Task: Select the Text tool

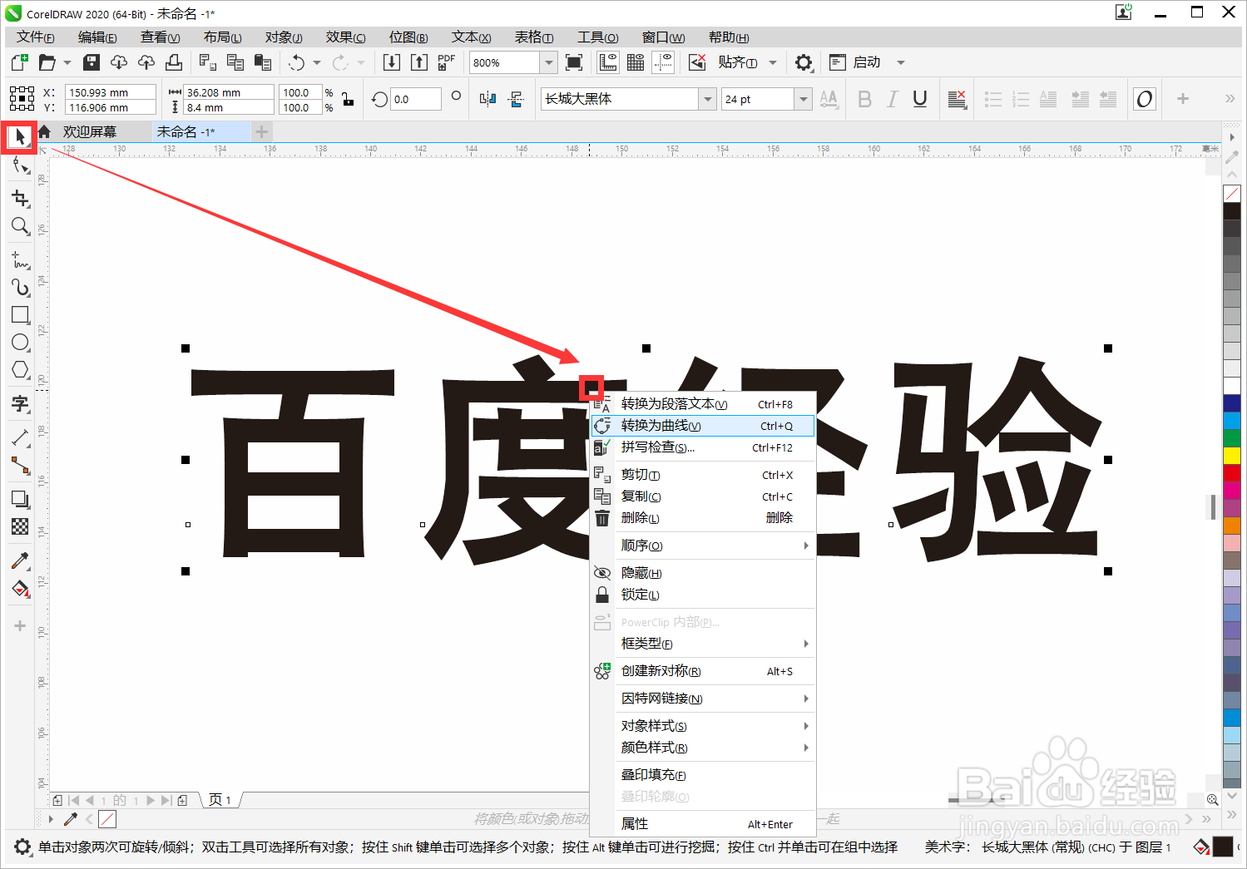Action: 20,404
